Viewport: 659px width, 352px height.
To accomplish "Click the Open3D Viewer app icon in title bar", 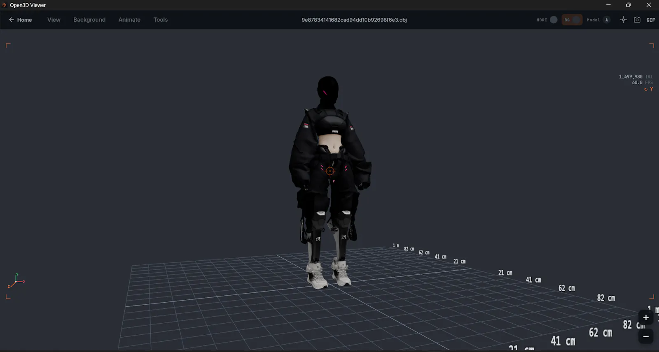I will pos(5,5).
